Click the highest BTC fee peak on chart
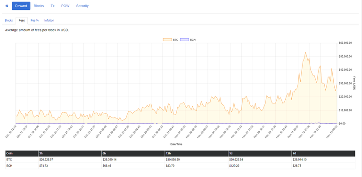Screen dimensions: 362x177 tap(305, 52)
